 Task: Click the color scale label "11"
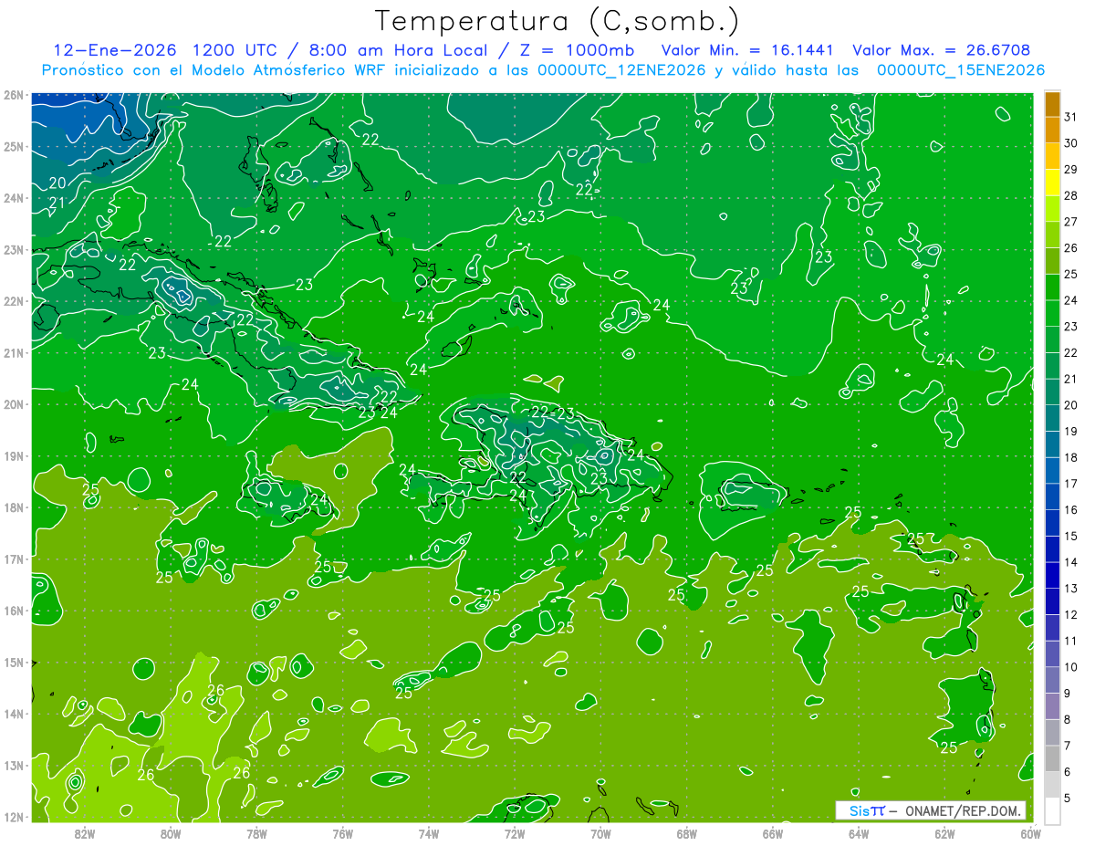tap(1070, 641)
